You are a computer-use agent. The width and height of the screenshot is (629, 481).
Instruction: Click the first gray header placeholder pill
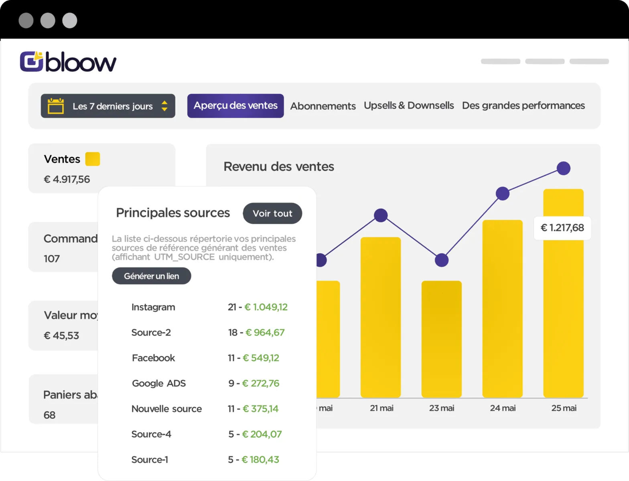click(501, 61)
